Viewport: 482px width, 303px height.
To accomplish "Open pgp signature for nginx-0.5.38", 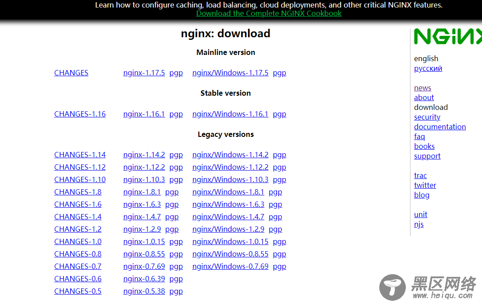I will (x=176, y=291).
